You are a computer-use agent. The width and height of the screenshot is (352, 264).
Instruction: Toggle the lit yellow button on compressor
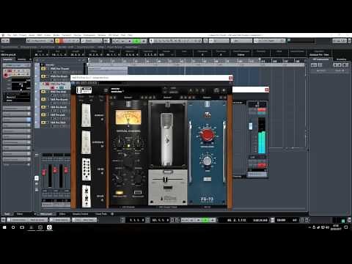[x=119, y=192]
